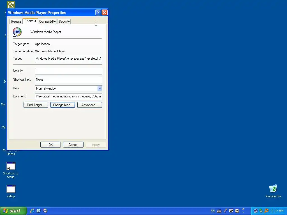Click the microphone icon in the language bar
287x215 pixels.
click(x=225, y=211)
